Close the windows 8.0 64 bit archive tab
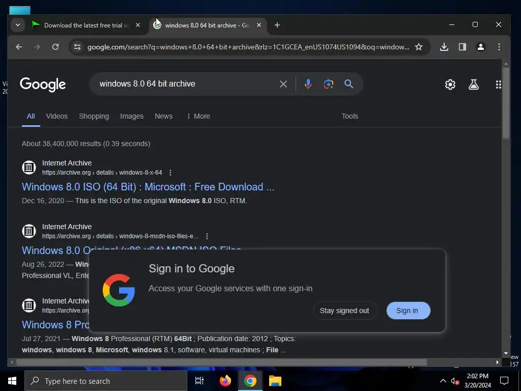The height and width of the screenshot is (391, 521). point(259,25)
